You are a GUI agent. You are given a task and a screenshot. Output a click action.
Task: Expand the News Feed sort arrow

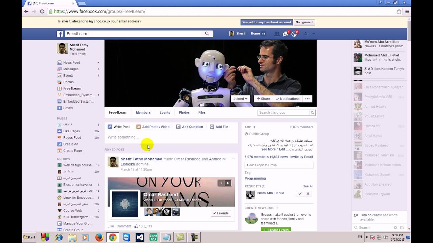(x=98, y=62)
